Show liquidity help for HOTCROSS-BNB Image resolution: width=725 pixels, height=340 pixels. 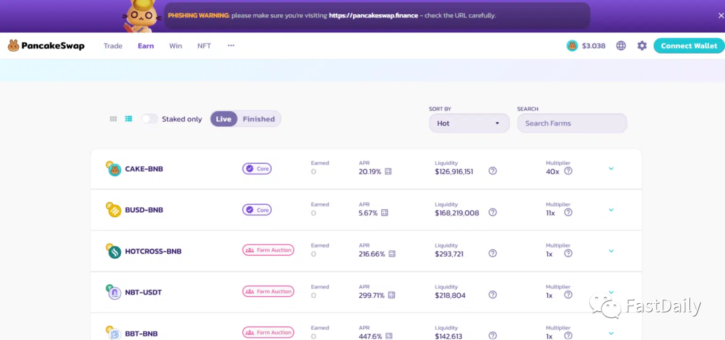click(493, 253)
